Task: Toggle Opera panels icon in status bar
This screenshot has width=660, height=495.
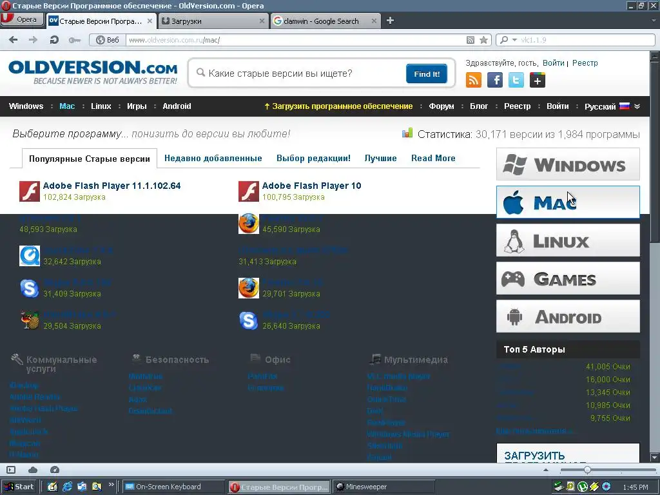Action: 11,470
